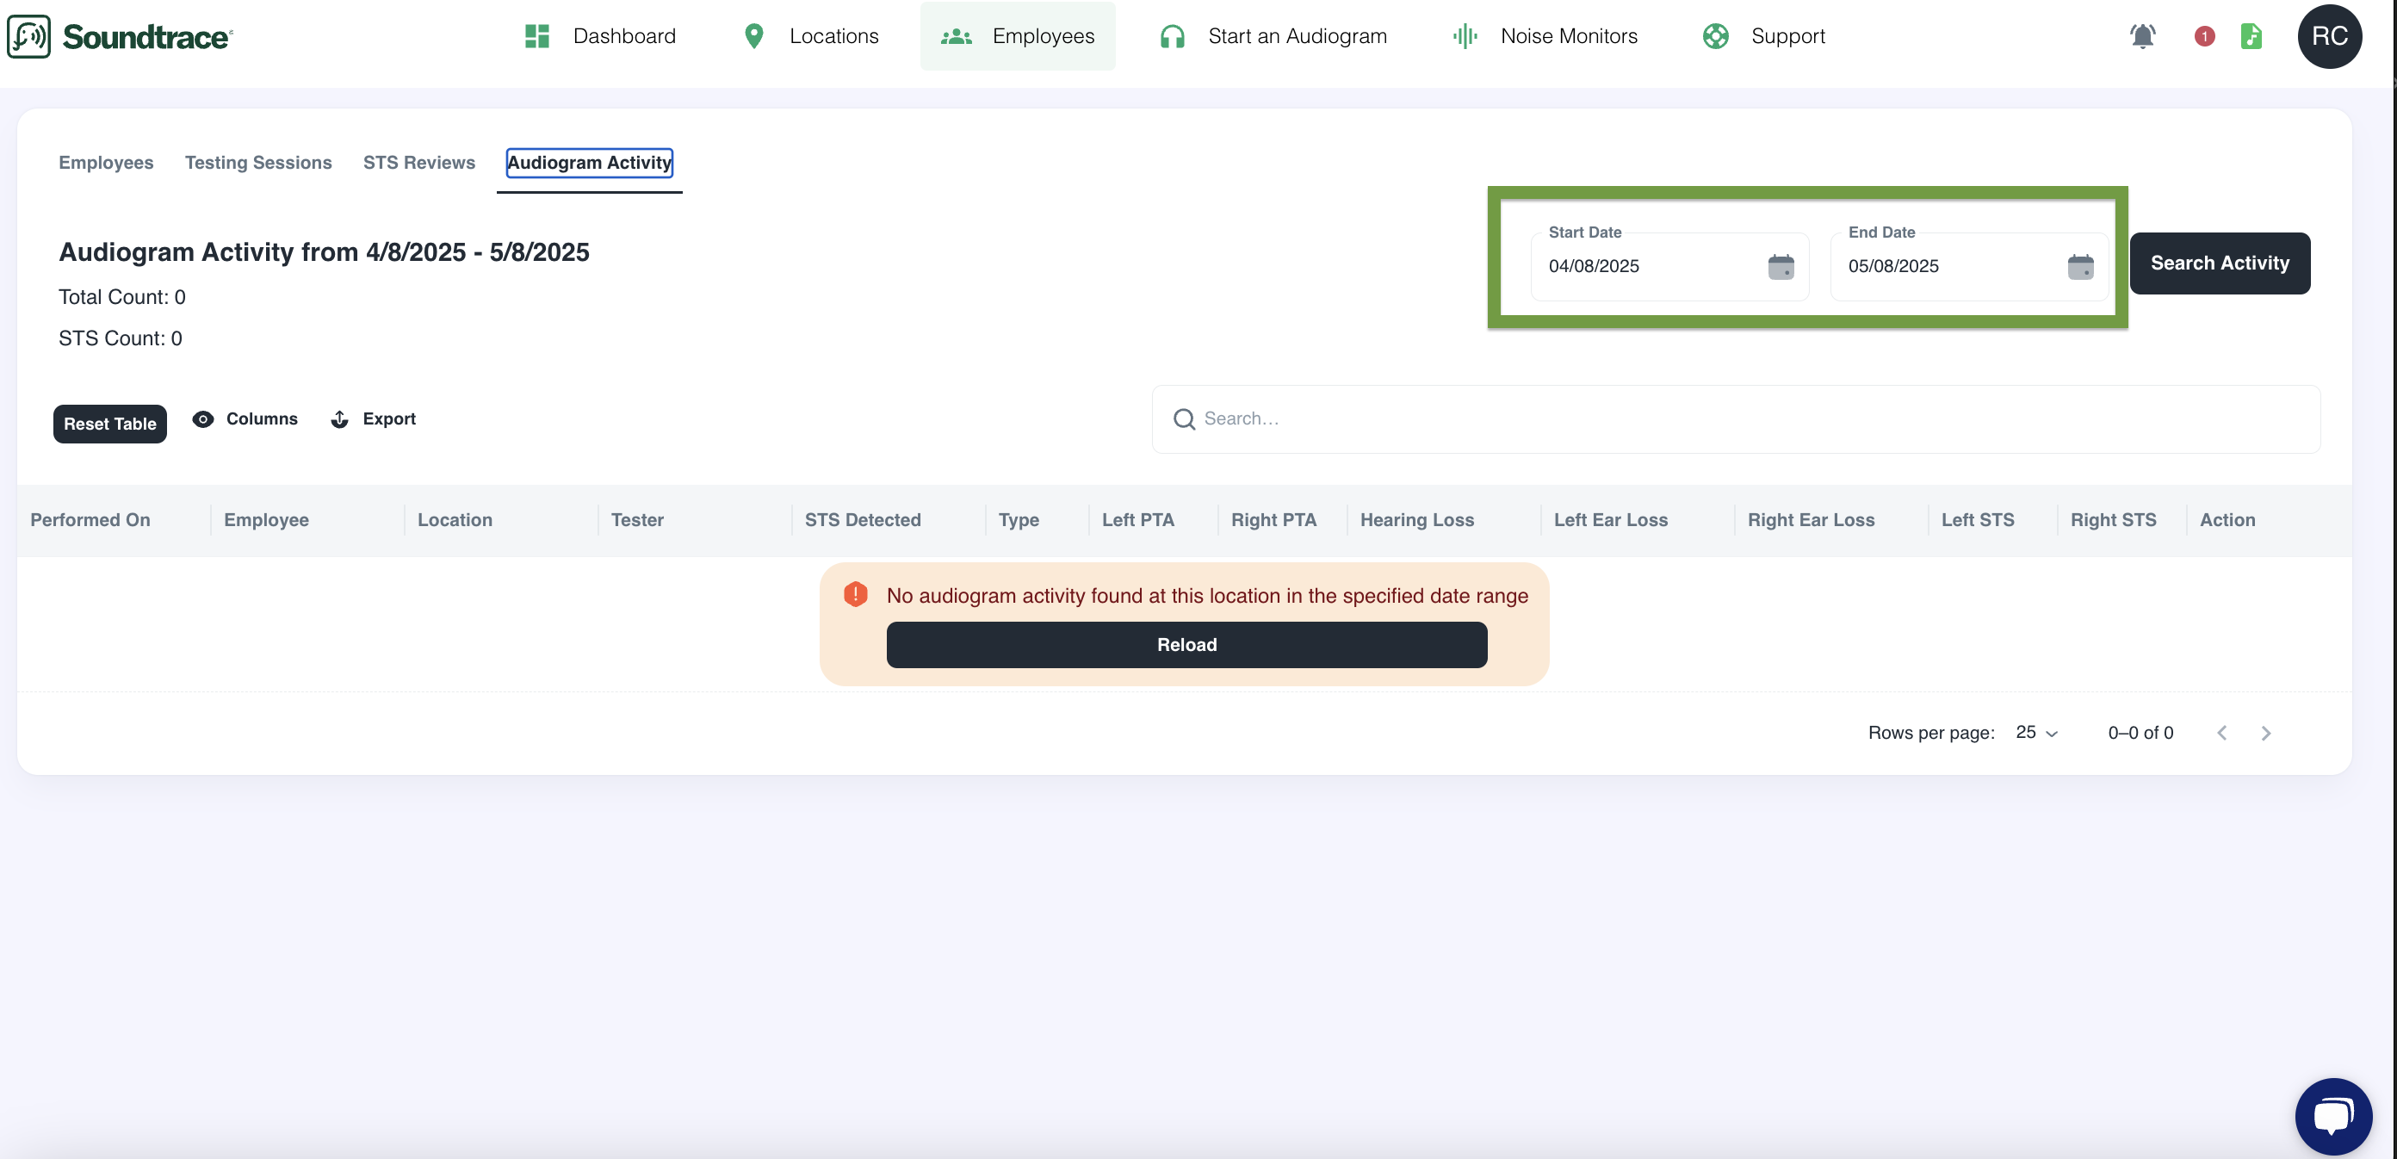
Task: Sort by the Left STS column
Action: point(1978,520)
